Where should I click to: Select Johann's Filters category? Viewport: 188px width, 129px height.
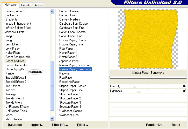click(15, 32)
